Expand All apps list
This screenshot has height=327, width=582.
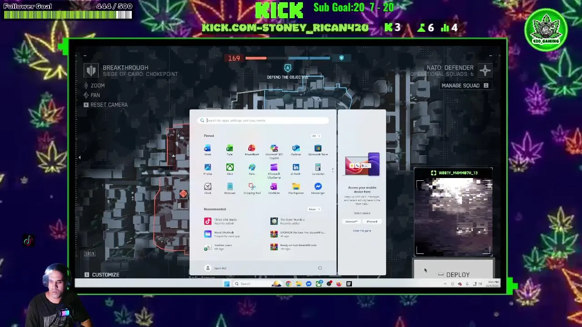tap(316, 136)
